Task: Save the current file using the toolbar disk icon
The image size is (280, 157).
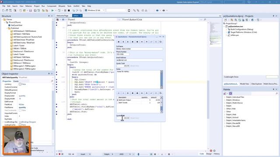Action: pyautogui.click(x=31, y=10)
